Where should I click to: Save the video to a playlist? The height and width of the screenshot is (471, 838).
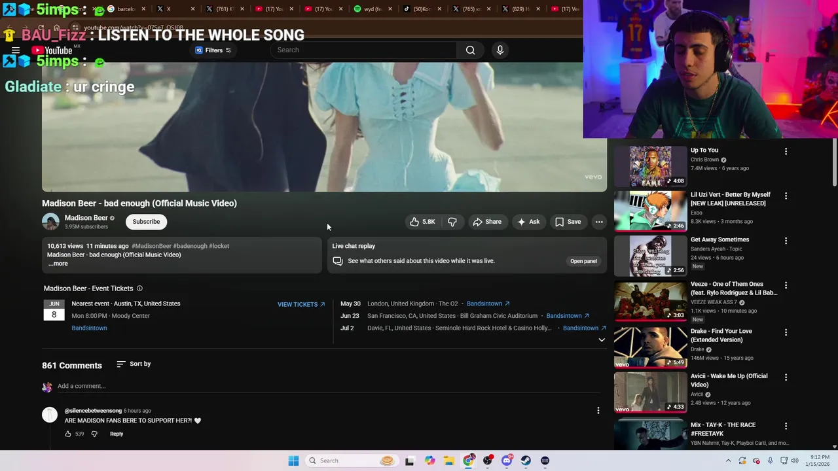coord(568,222)
